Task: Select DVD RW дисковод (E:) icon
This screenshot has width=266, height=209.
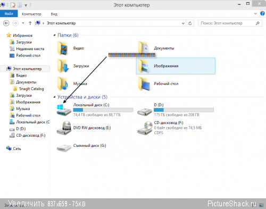Action: tap(64, 128)
